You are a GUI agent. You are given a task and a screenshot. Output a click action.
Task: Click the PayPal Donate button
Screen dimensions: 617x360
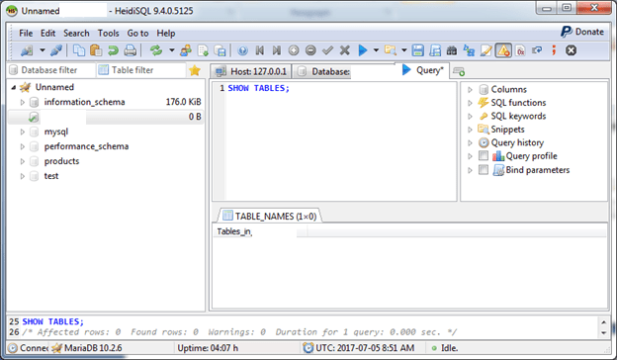582,32
